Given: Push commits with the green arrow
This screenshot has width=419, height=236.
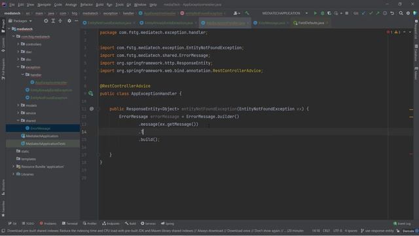Looking at the screenshot, I should 378,13.
